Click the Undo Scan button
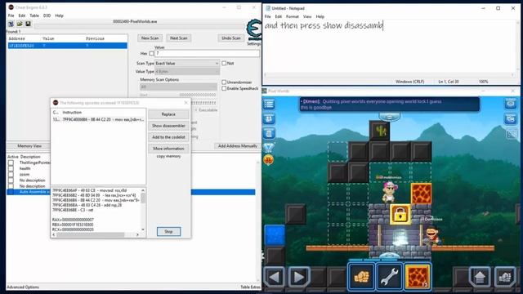Screen dimensions: 523x294 coord(230,38)
